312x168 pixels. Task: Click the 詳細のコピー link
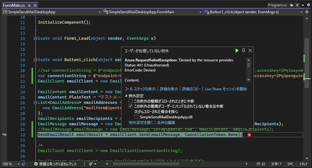coord(191,89)
